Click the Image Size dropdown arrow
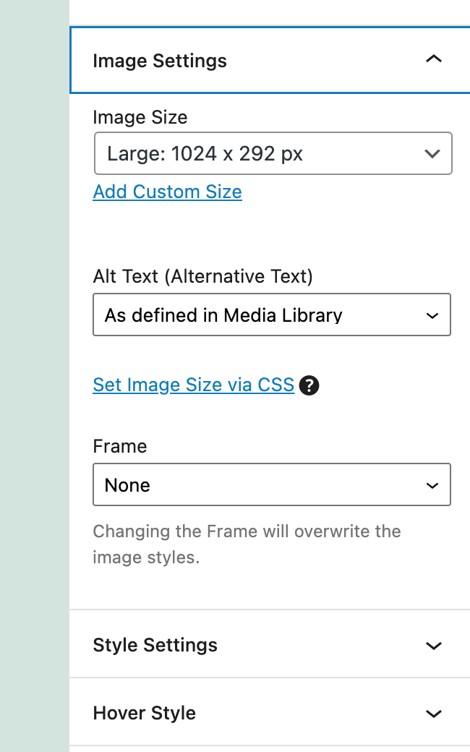 432,153
